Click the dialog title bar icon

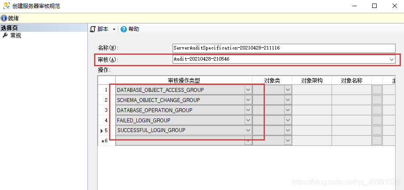coord(7,6)
